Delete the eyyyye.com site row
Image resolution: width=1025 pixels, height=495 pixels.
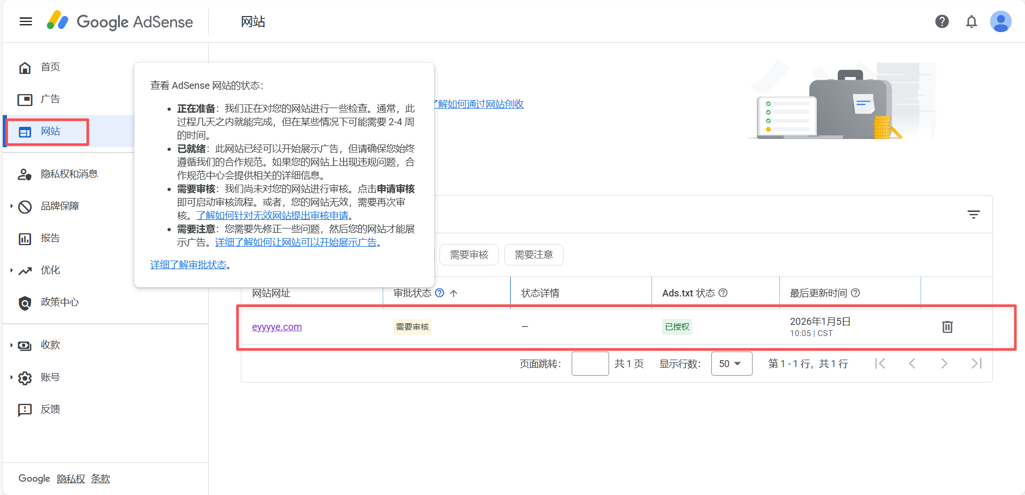(x=947, y=326)
